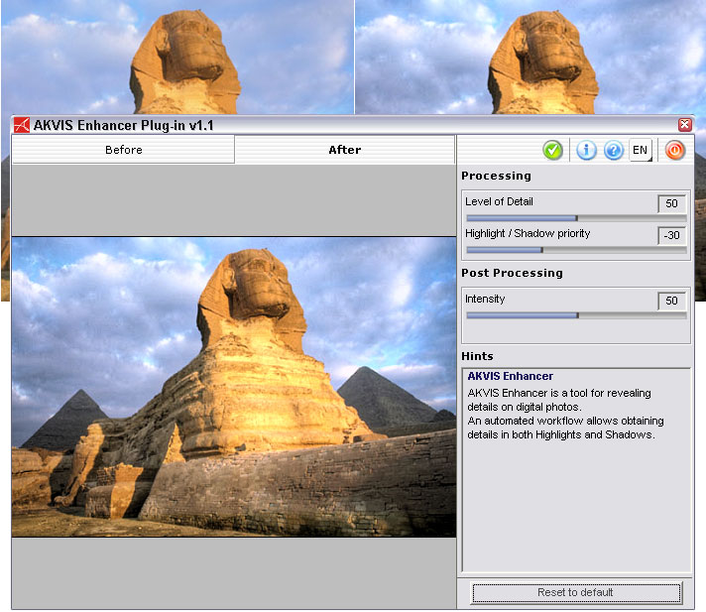Click the Intensity value field
This screenshot has width=706, height=612.
pyautogui.click(x=671, y=301)
